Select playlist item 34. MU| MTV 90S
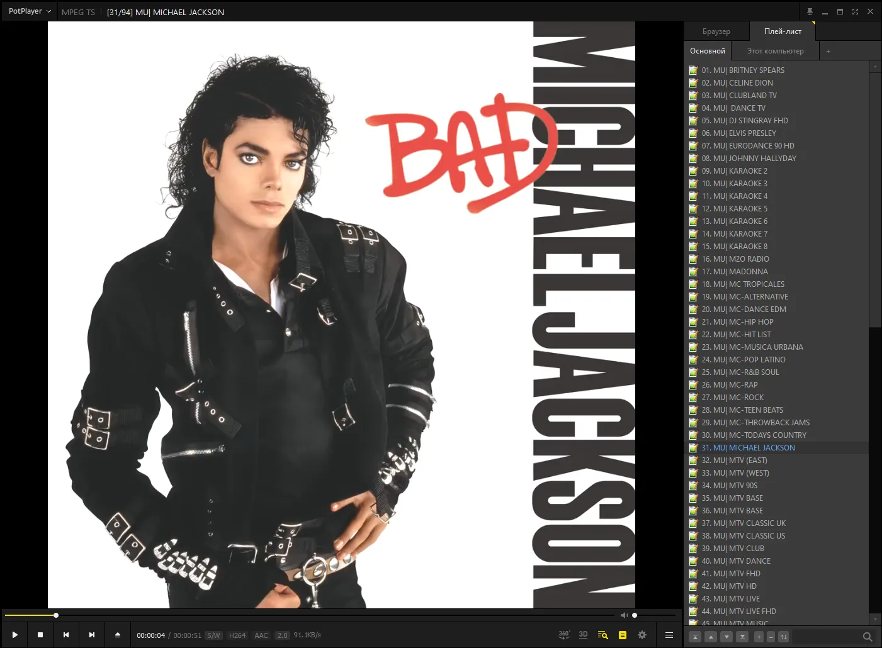The height and width of the screenshot is (648, 882). pos(776,486)
